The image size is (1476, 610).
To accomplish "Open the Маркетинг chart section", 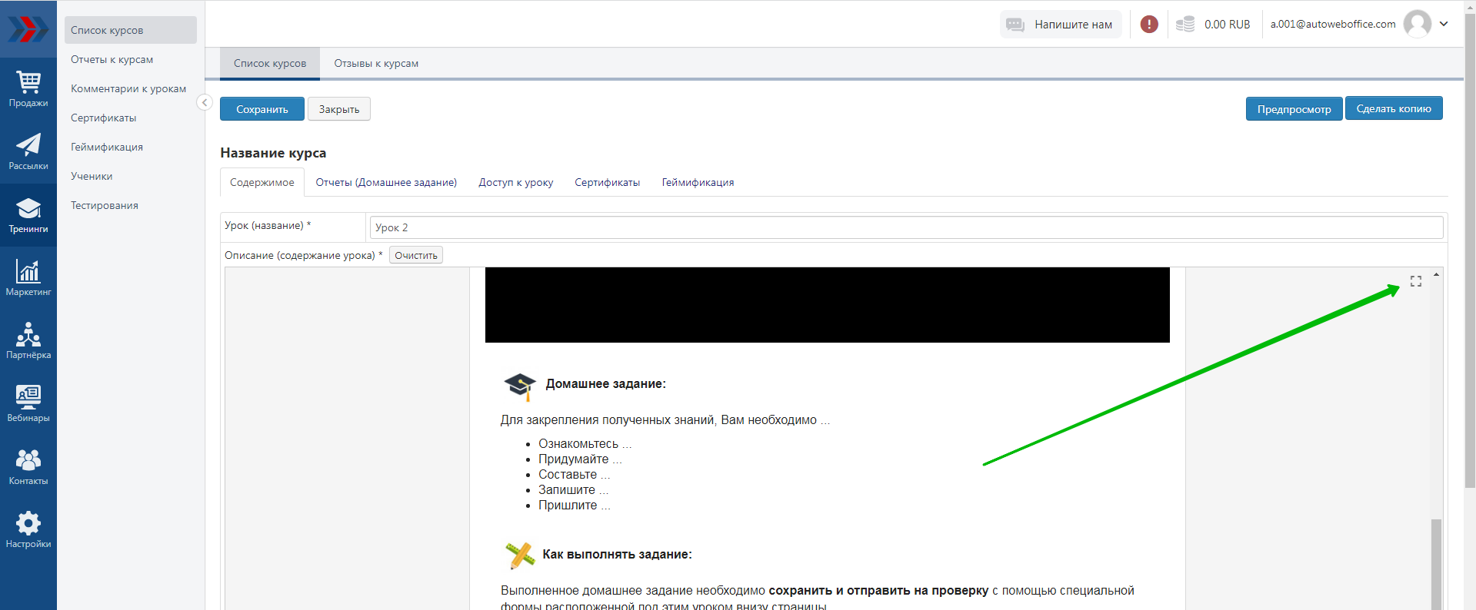I will (x=28, y=278).
